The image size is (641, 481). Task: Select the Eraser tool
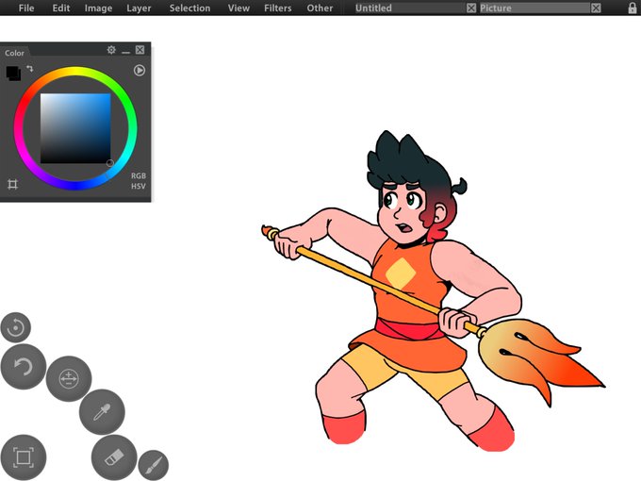point(114,457)
